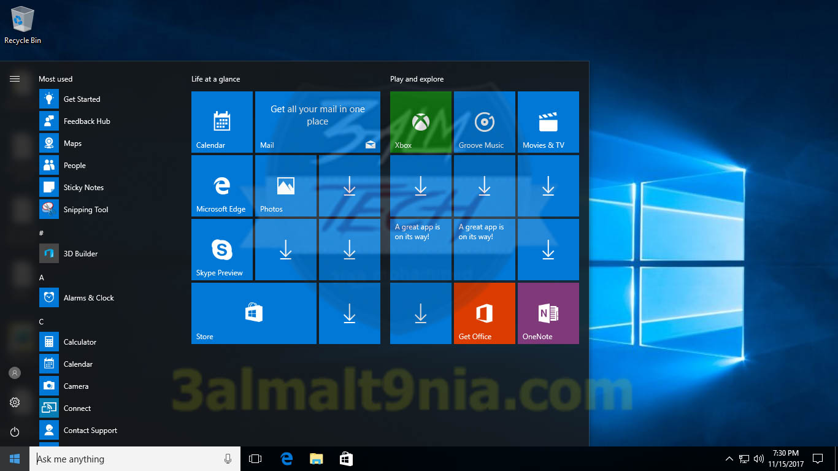The image size is (838, 471).
Task: Open the user account menu in Start
Action: pyautogui.click(x=15, y=373)
